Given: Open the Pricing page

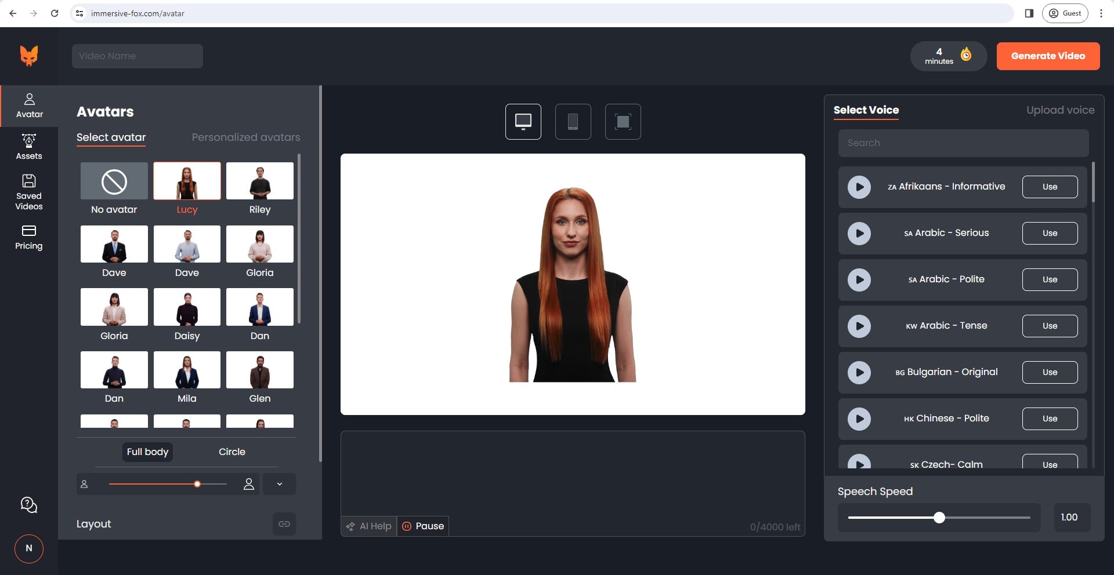Looking at the screenshot, I should pos(29,236).
